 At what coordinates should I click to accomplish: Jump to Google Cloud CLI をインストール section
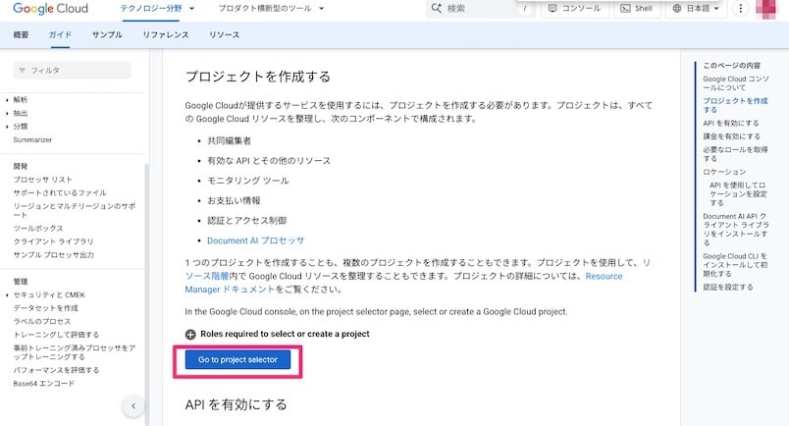(735, 265)
